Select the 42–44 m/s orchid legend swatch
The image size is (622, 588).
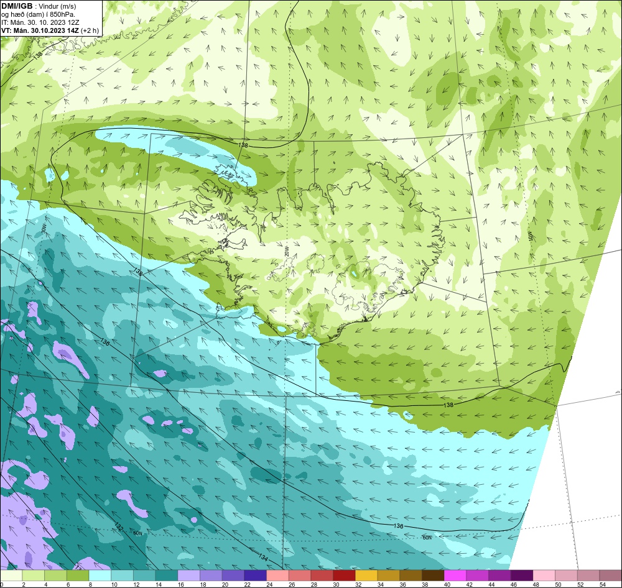tap(478, 576)
